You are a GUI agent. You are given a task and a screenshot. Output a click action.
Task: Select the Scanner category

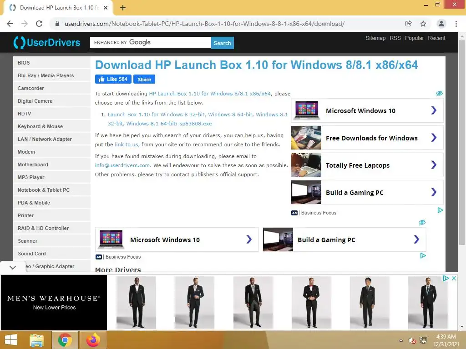click(52, 241)
